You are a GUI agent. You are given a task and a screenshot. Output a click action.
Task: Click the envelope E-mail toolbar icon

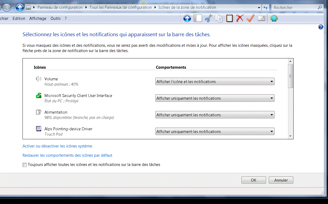261,18
